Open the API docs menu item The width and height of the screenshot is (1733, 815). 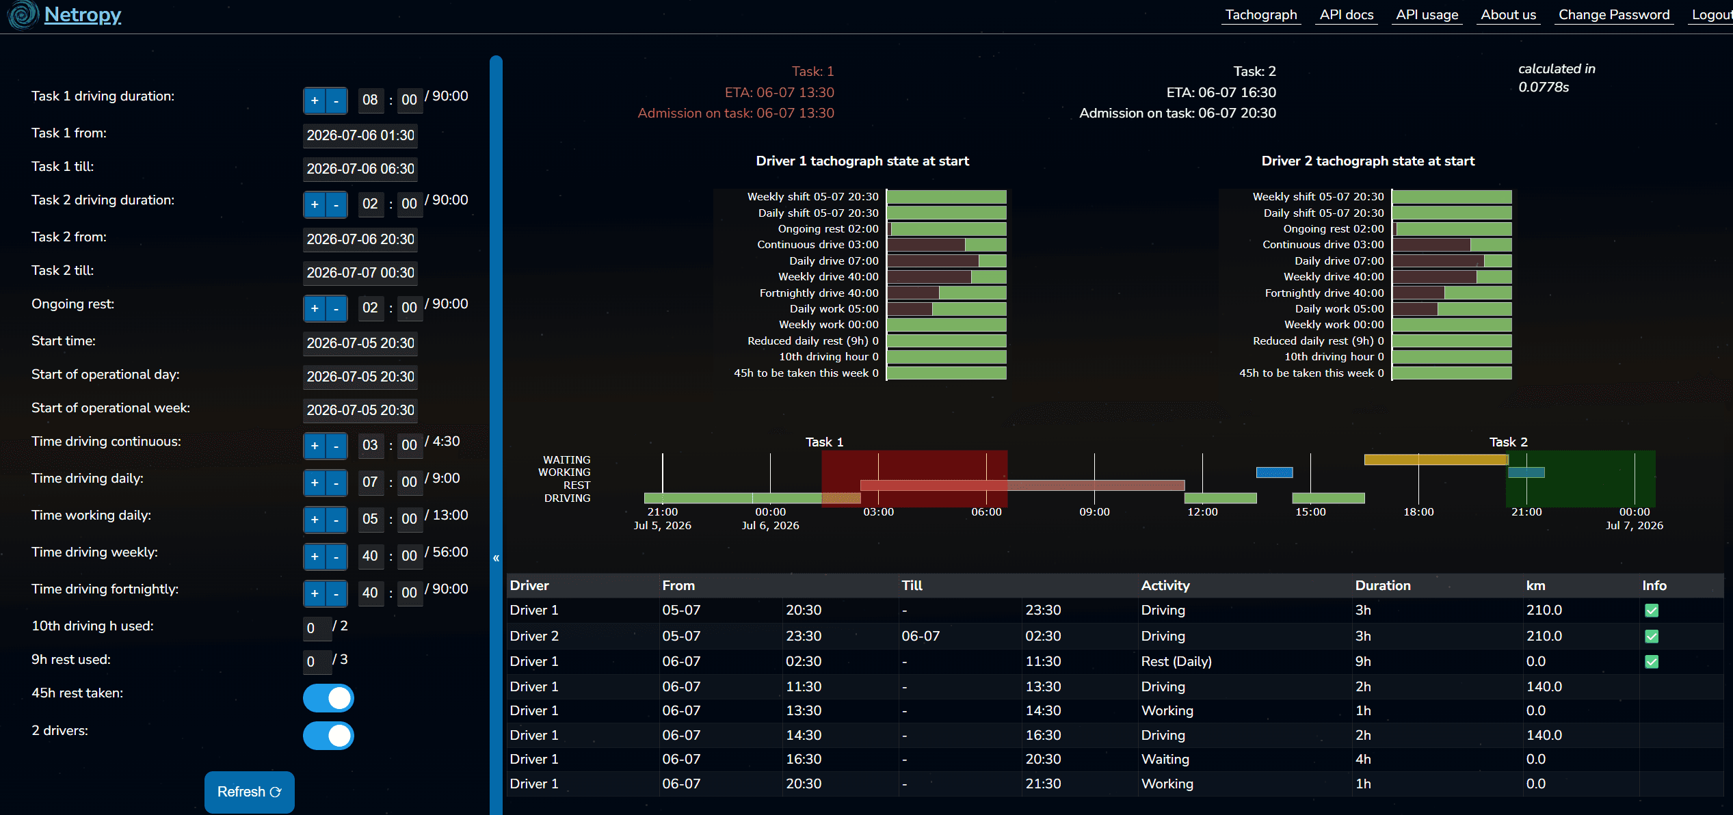(1346, 14)
